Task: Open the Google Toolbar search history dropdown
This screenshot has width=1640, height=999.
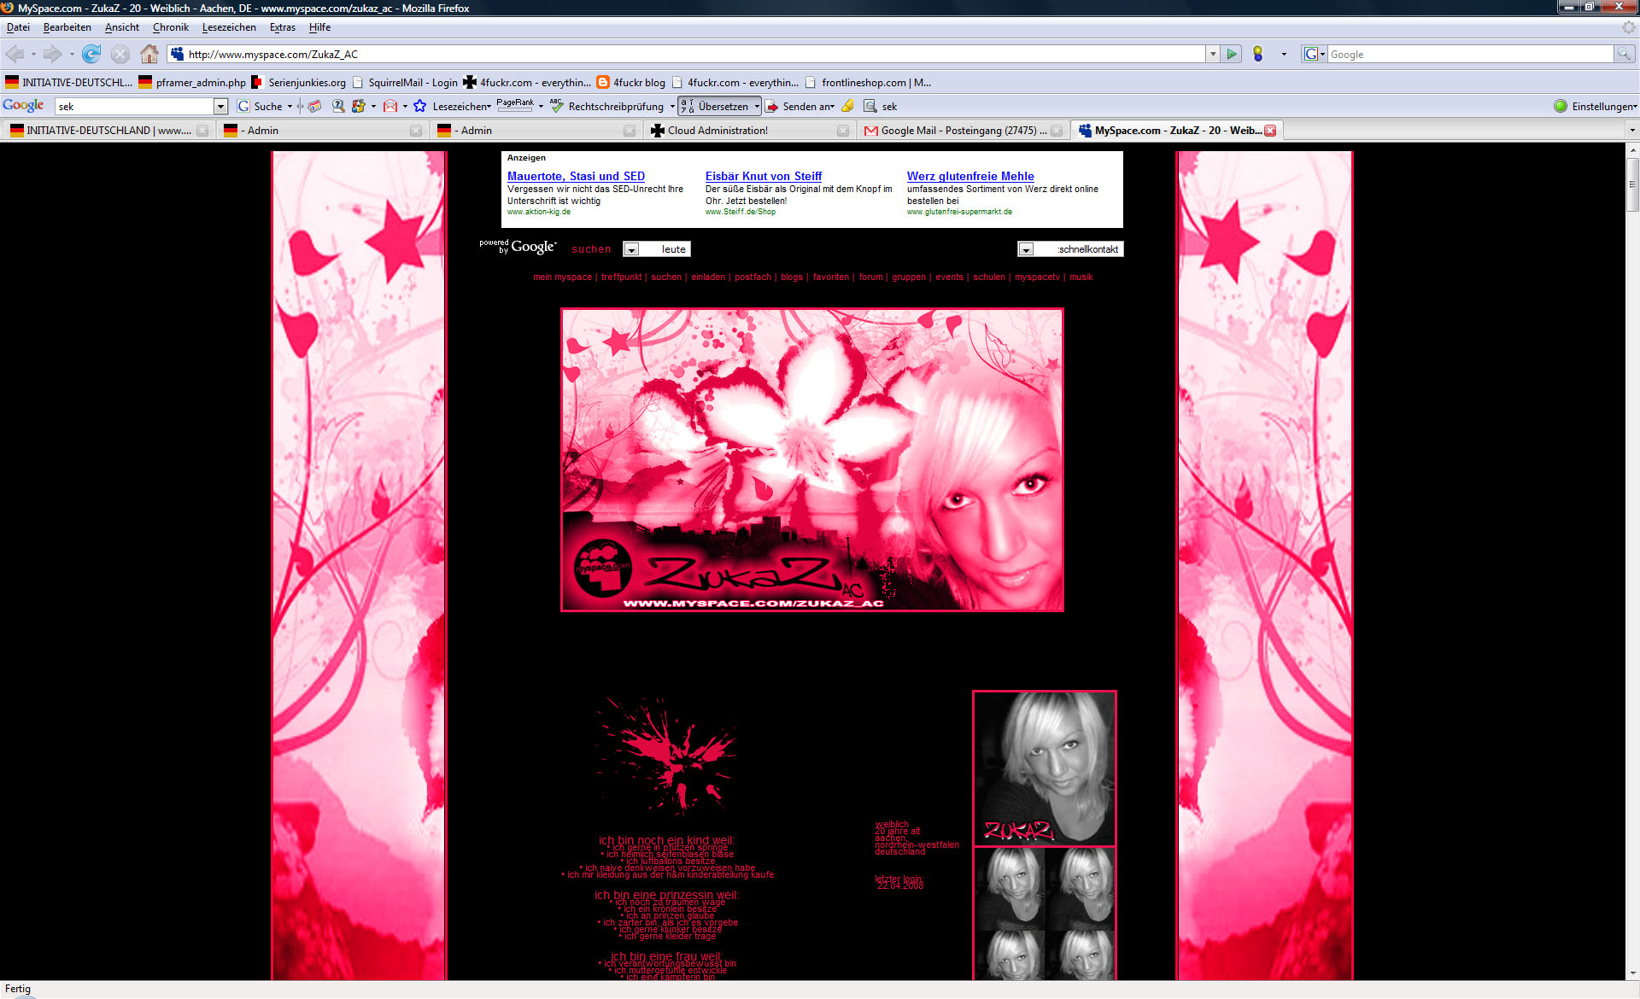Action: point(220,106)
